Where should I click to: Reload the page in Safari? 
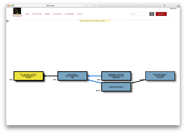coord(84,5)
